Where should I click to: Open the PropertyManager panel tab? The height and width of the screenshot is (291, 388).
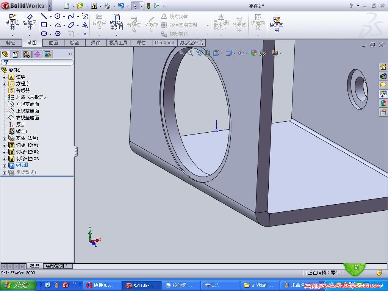[x=16, y=54]
